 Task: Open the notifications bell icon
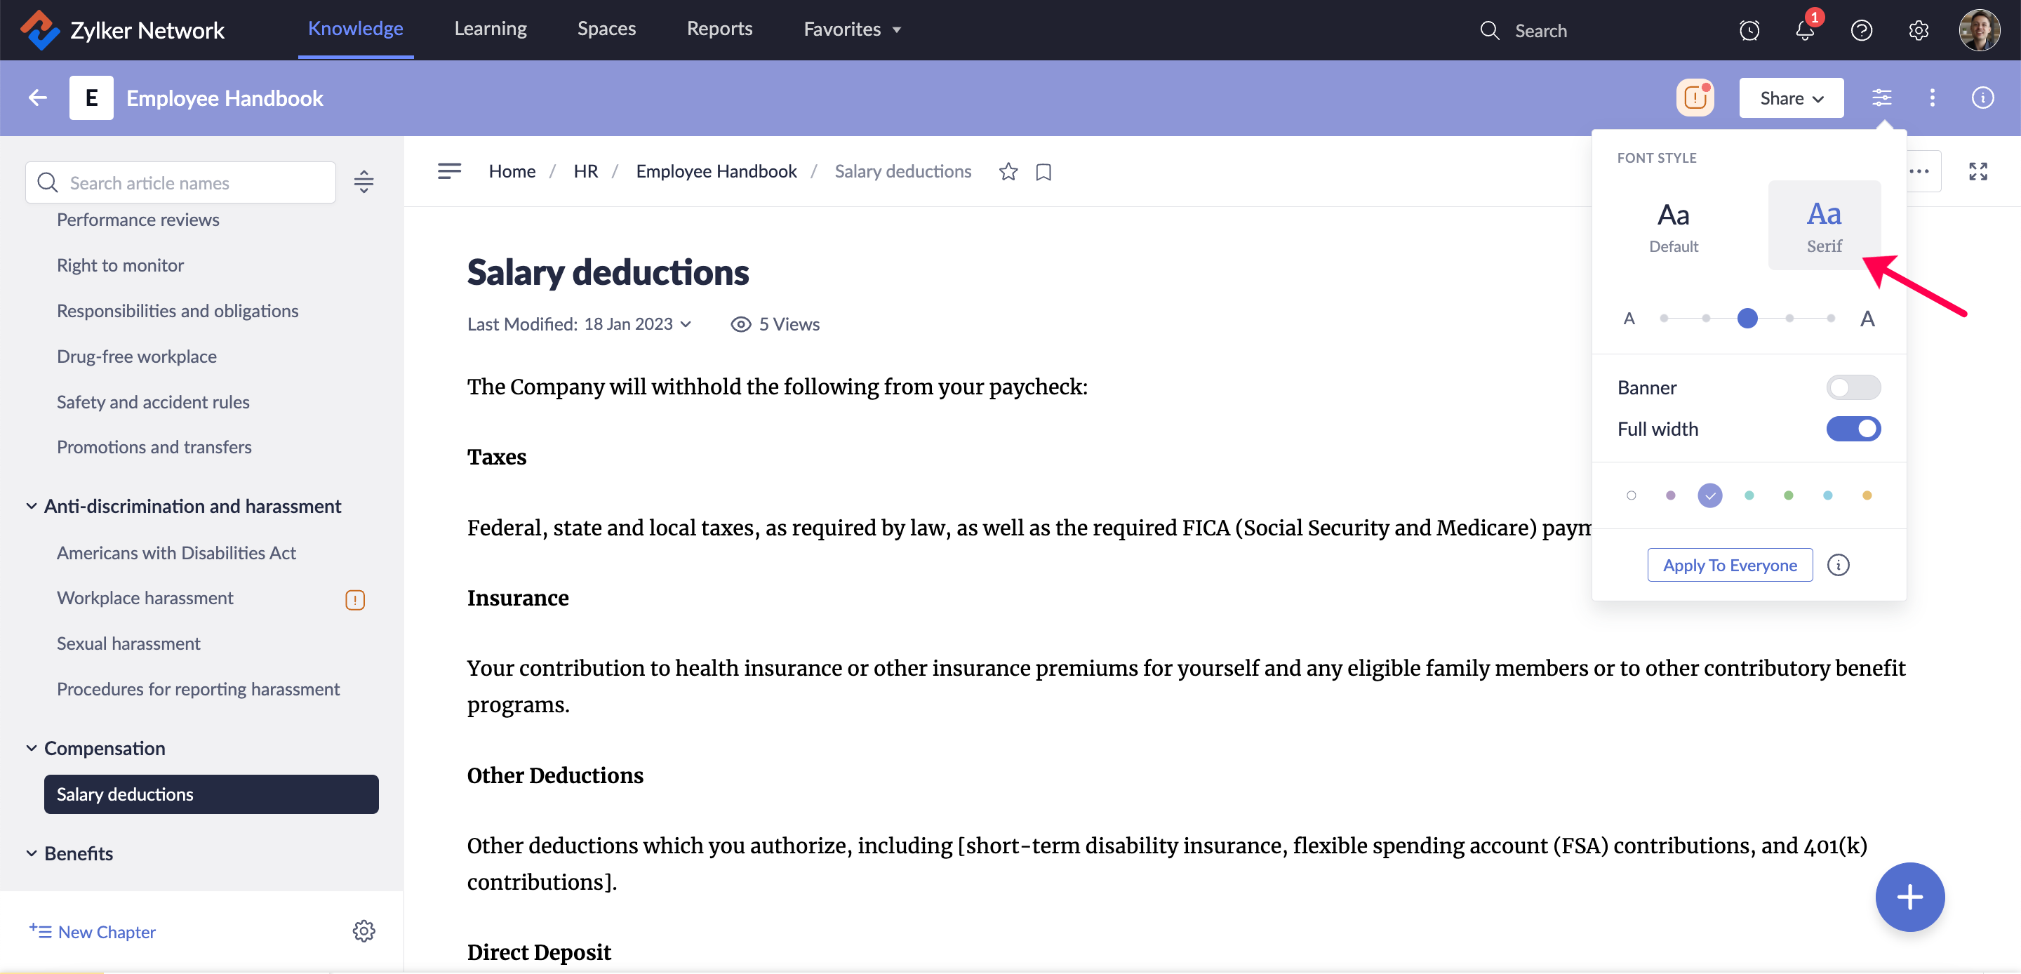click(x=1803, y=31)
